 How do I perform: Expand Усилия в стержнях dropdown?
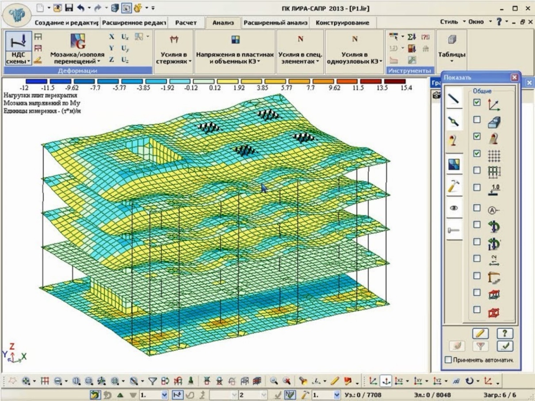click(190, 62)
